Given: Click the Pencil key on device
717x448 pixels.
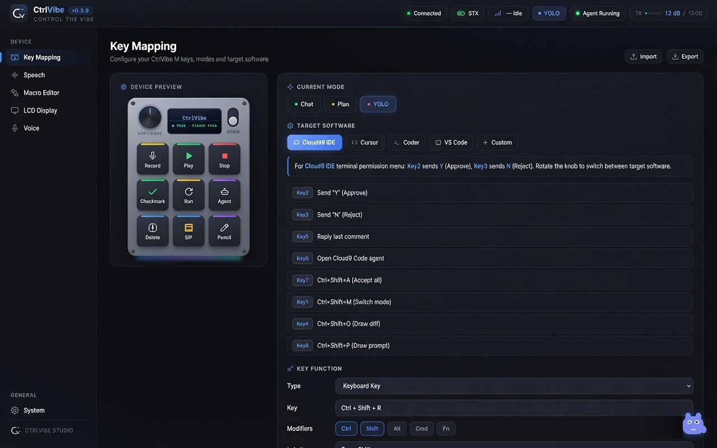Looking at the screenshot, I should (224, 231).
